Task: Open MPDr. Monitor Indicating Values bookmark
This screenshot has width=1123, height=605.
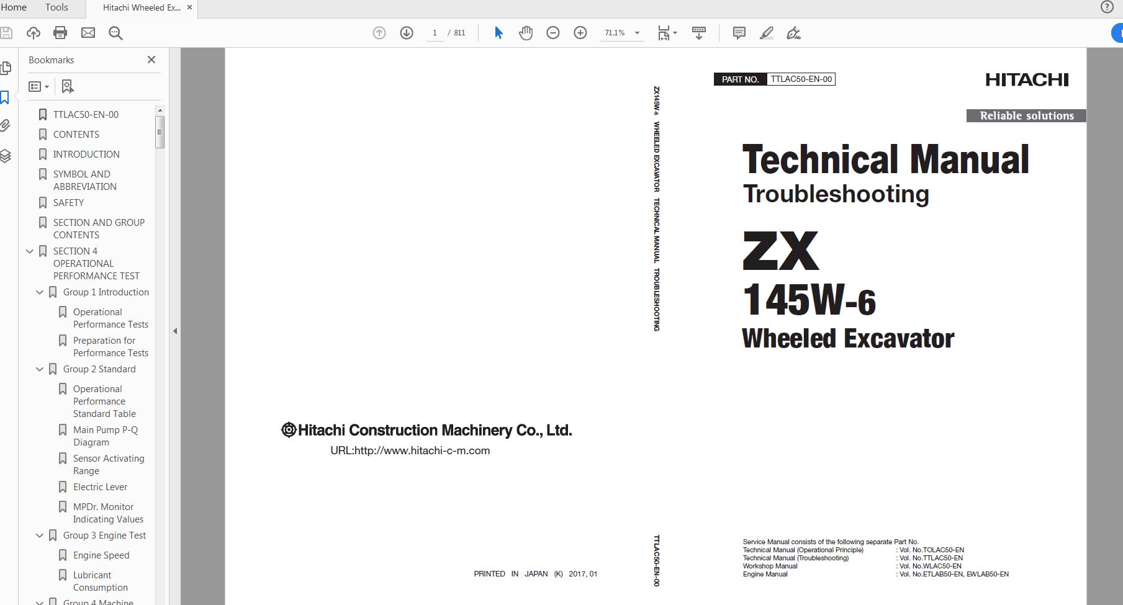Action: [x=108, y=513]
